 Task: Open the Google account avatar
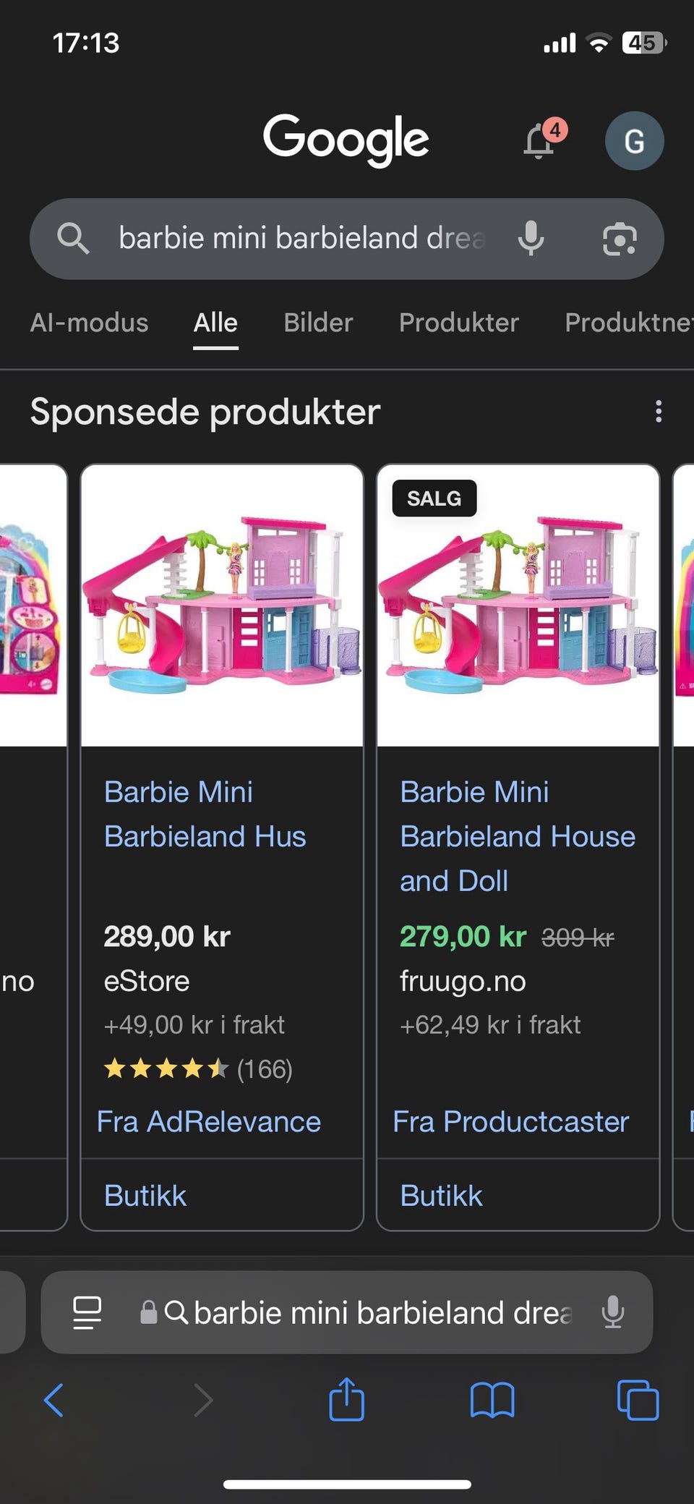click(x=634, y=141)
